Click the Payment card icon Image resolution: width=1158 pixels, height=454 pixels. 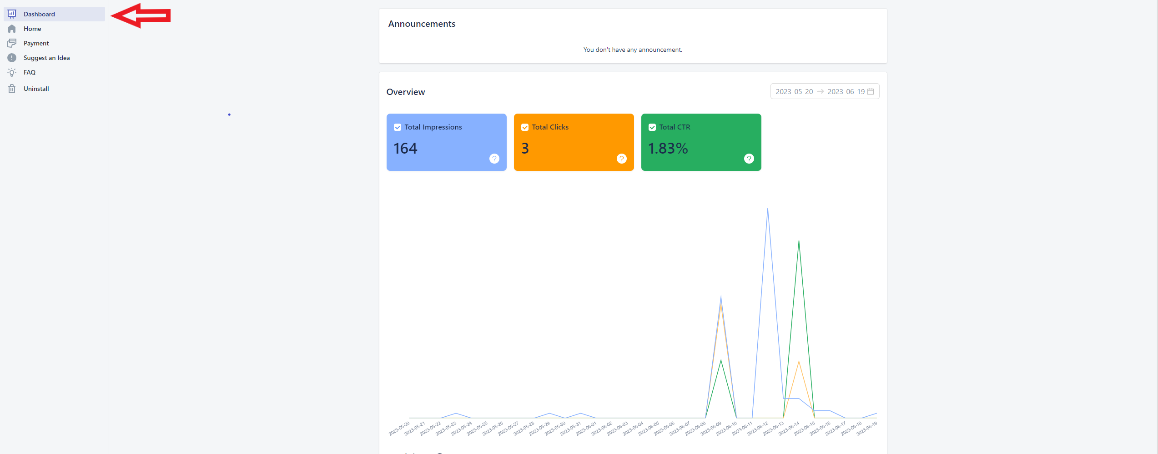pyautogui.click(x=12, y=43)
